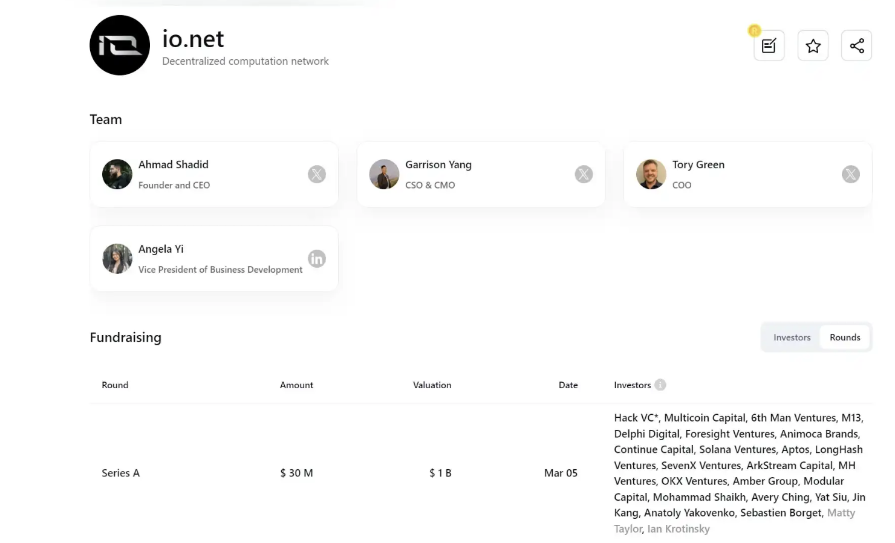The width and height of the screenshot is (895, 543).
Task: Click the share icon button
Action: coord(856,46)
